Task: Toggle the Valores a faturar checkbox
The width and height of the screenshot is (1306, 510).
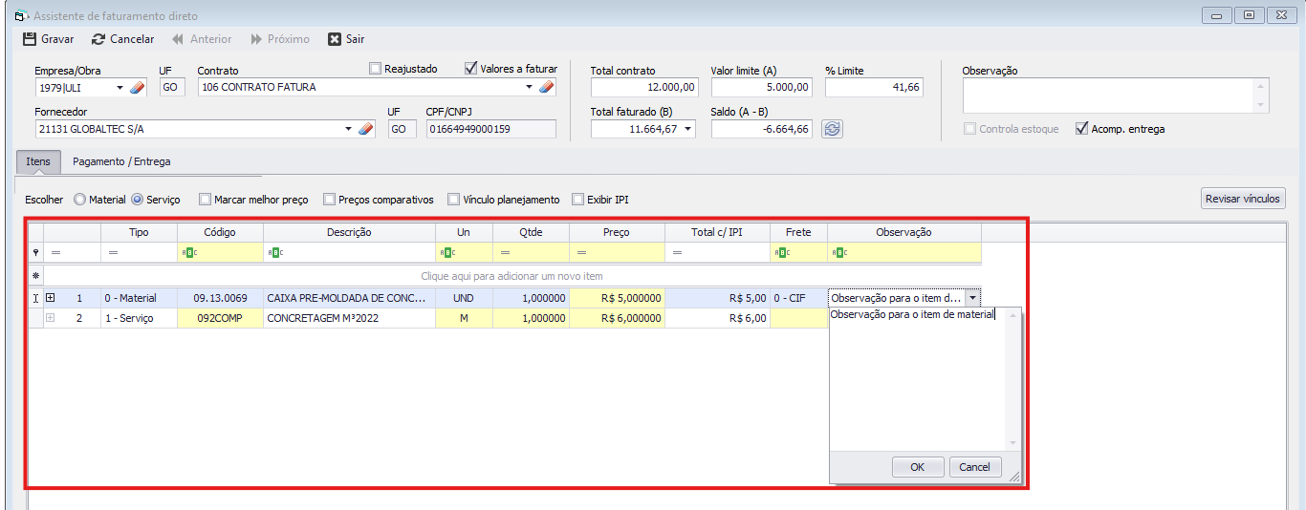Action: [470, 69]
